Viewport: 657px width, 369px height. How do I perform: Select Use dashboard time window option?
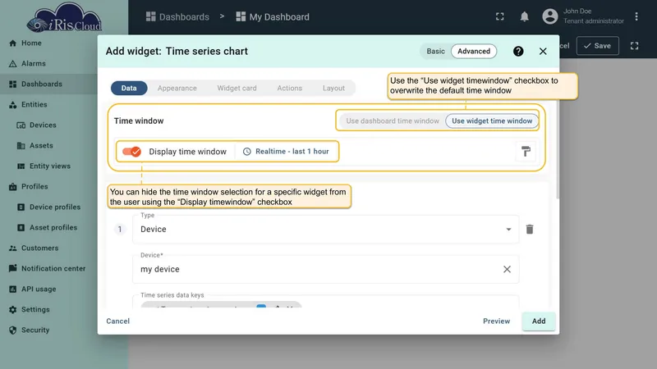pos(393,121)
